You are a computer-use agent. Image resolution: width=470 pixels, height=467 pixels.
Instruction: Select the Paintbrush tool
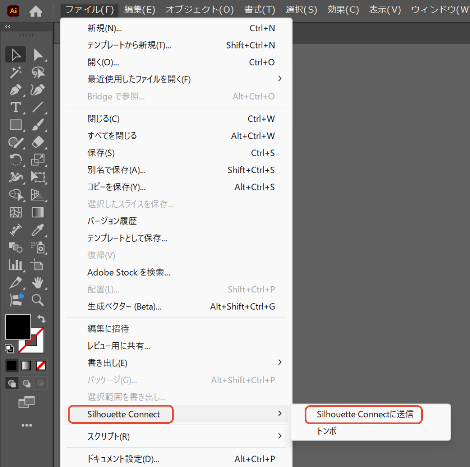click(38, 124)
